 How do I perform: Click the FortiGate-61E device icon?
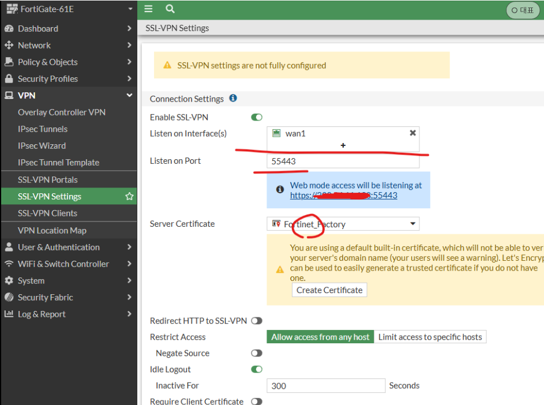tap(12, 9)
